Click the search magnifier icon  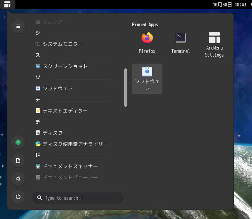(x=40, y=198)
